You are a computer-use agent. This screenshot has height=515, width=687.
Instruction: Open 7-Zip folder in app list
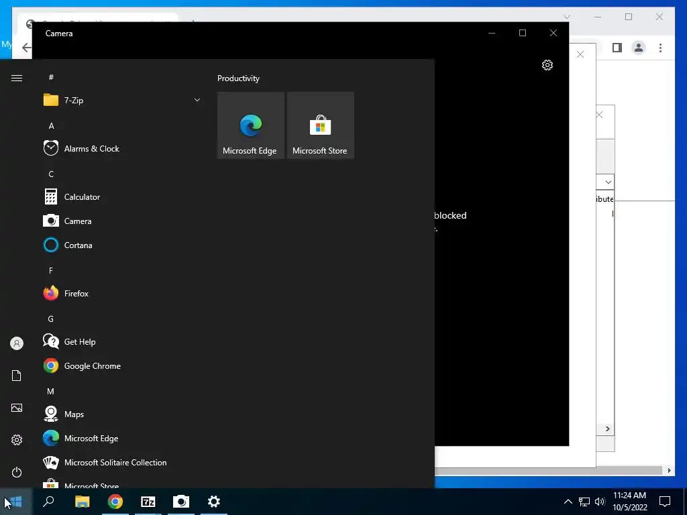[x=122, y=101]
